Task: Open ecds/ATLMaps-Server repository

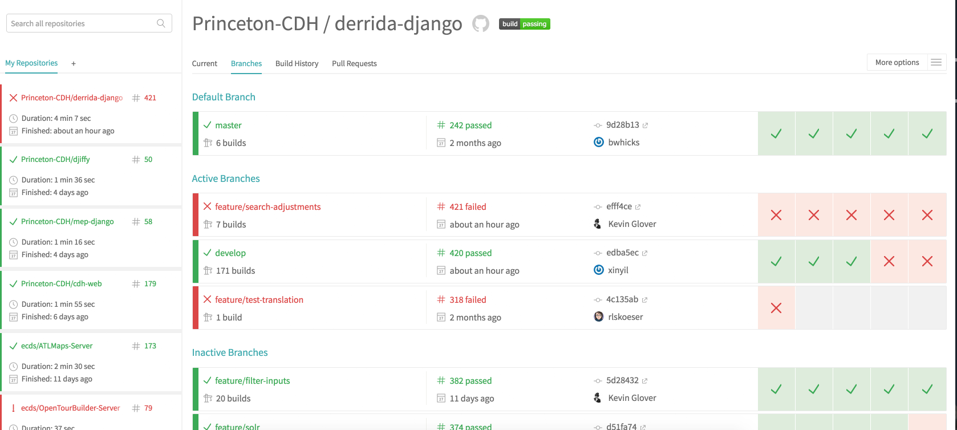Action: (x=57, y=346)
